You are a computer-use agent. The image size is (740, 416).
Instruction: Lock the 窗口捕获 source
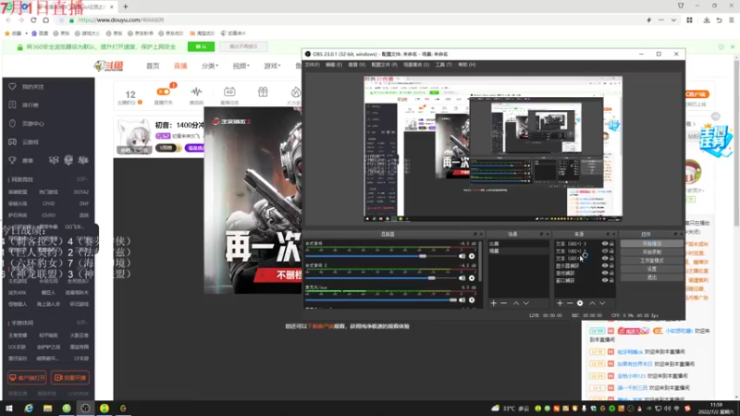(611, 280)
